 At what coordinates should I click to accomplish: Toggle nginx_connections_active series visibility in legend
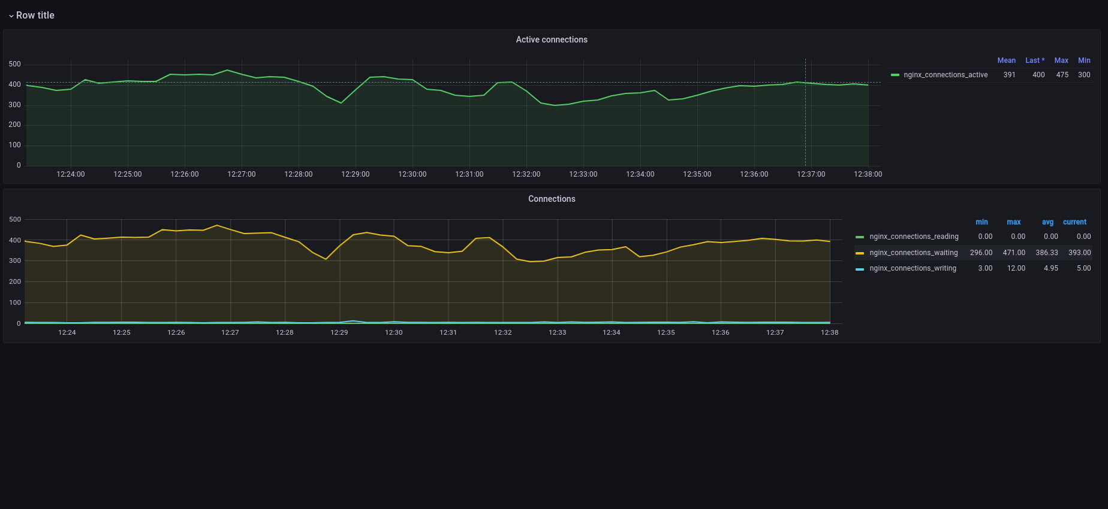pyautogui.click(x=945, y=75)
